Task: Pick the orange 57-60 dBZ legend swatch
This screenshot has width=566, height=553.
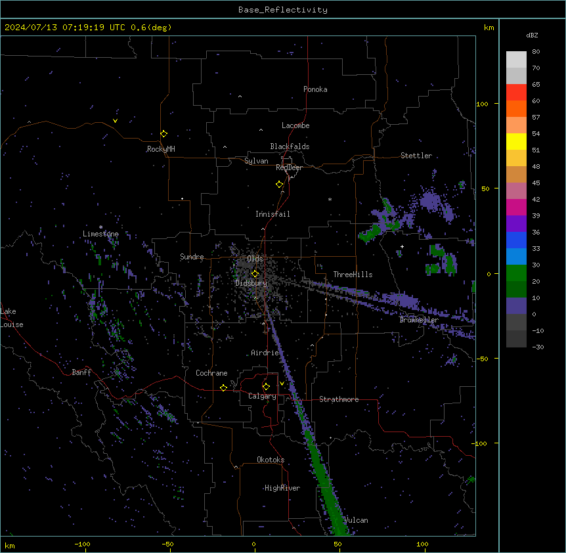Action: point(516,108)
